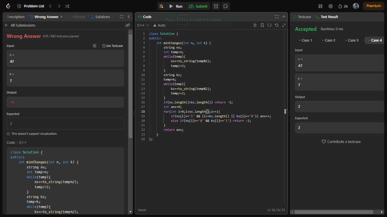This screenshot has height=217, width=387.
Task: Switch to the Editorial tab
Action: coord(77,17)
